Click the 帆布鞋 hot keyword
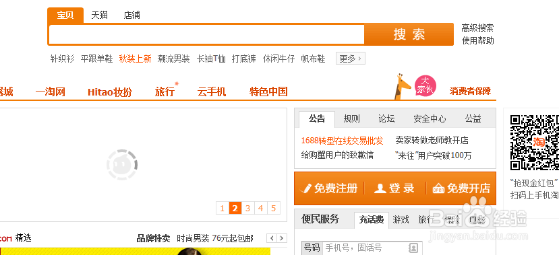Image resolution: width=559 pixels, height=255 pixels. (x=313, y=59)
